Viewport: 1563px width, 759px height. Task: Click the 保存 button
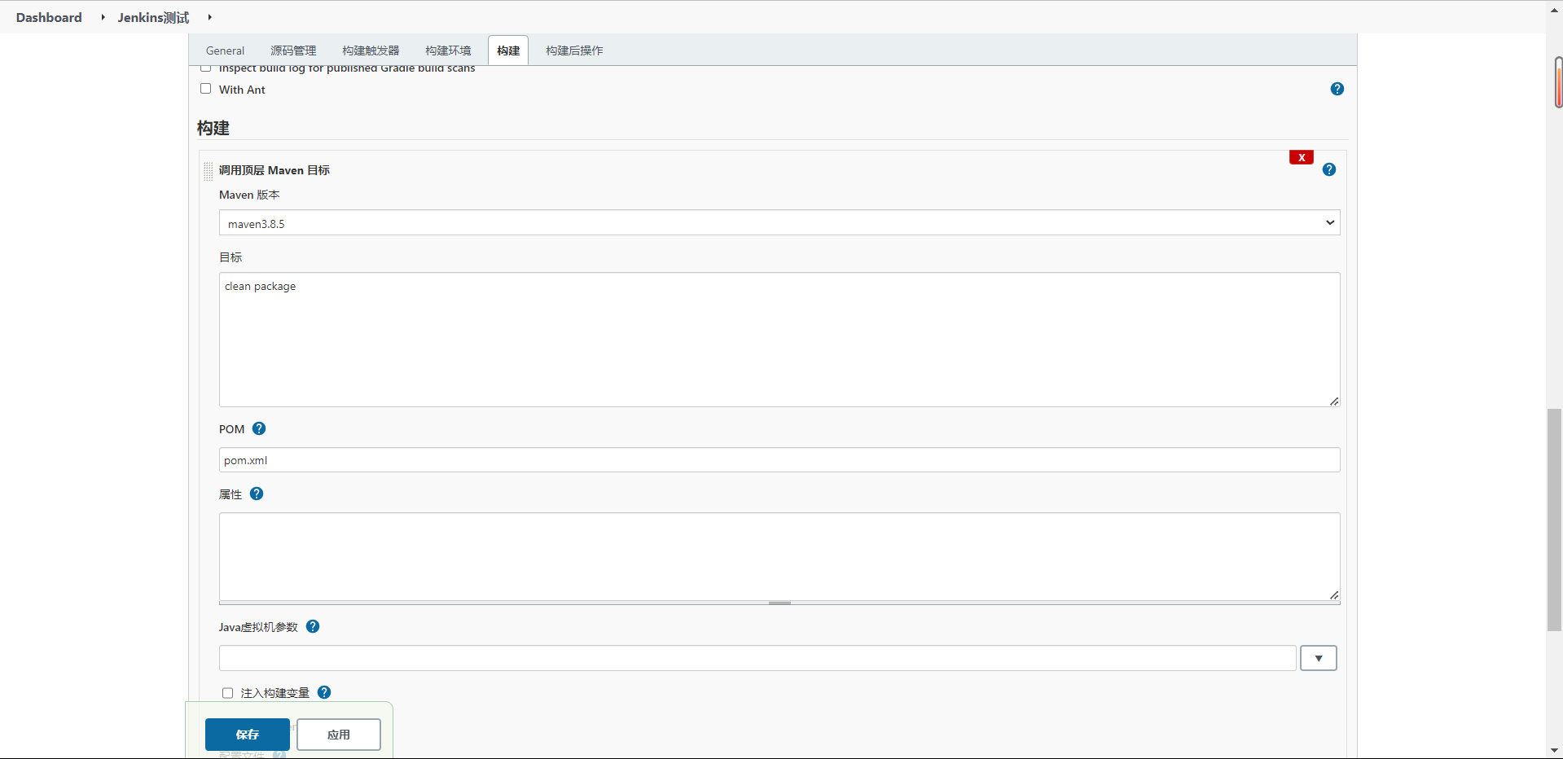247,735
